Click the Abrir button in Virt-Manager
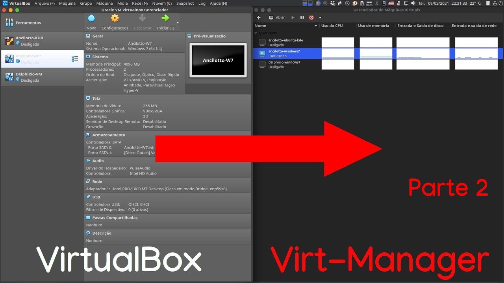Image resolution: width=504 pixels, height=283 pixels. (x=277, y=18)
